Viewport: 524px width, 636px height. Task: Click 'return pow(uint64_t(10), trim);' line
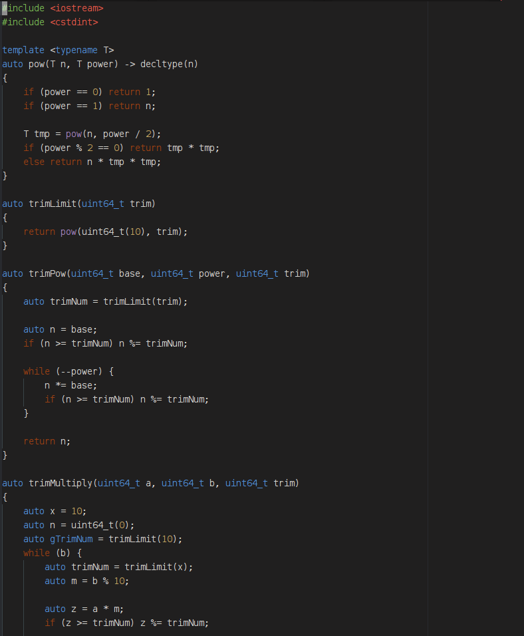click(106, 232)
